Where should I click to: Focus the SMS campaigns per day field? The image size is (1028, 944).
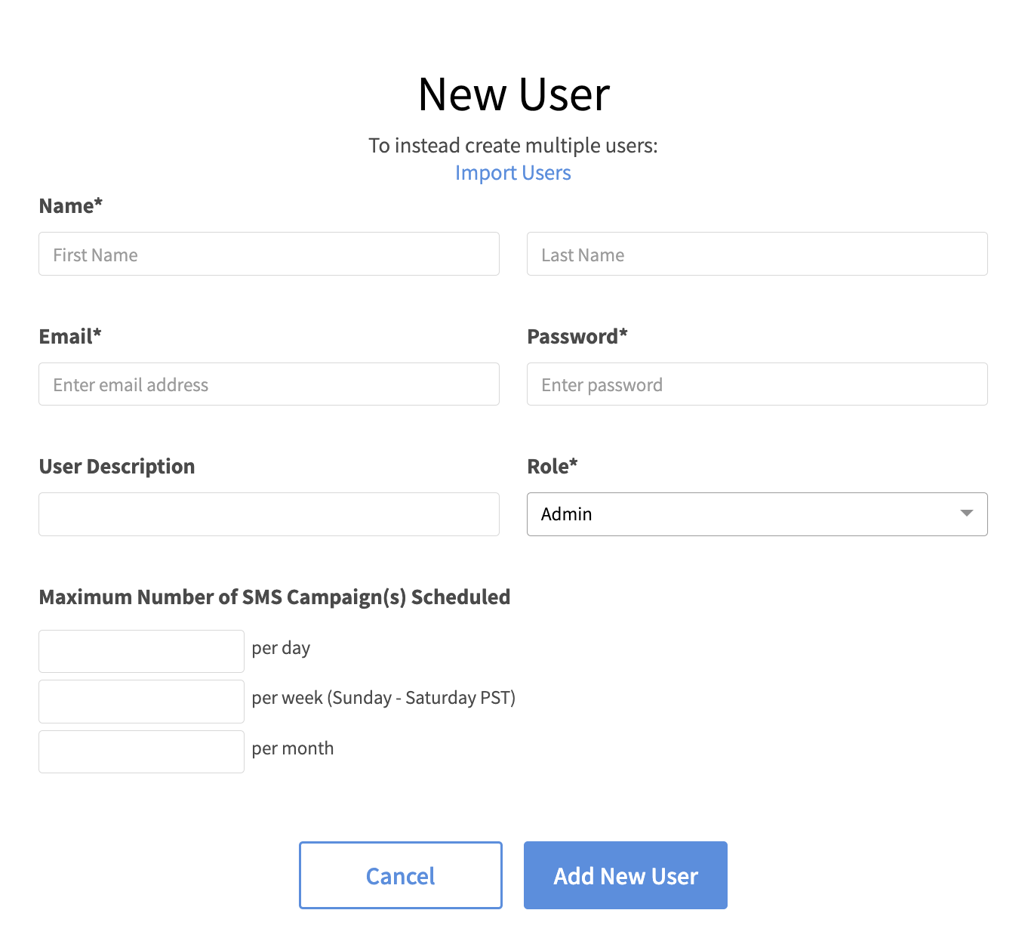(141, 651)
